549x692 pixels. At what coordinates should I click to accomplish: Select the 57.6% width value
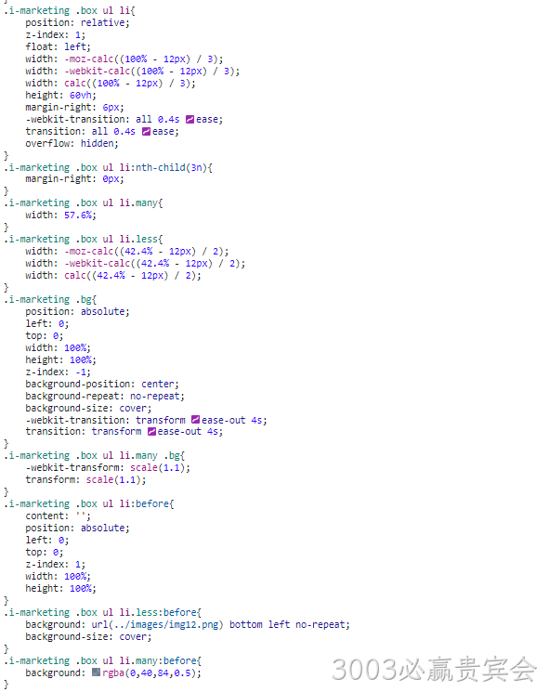(x=78, y=215)
